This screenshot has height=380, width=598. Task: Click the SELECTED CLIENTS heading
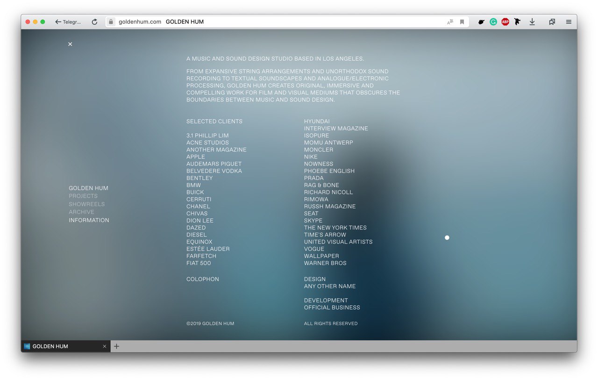tap(214, 122)
